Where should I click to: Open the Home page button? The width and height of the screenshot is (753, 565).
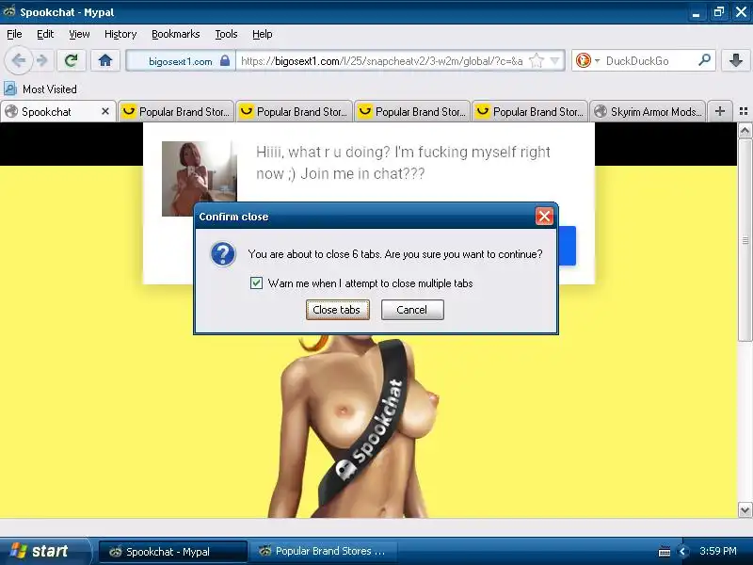tap(104, 60)
